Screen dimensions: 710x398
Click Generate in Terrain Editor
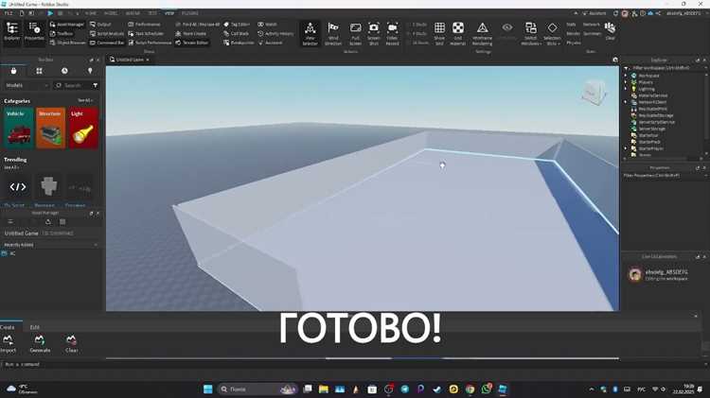click(40, 344)
